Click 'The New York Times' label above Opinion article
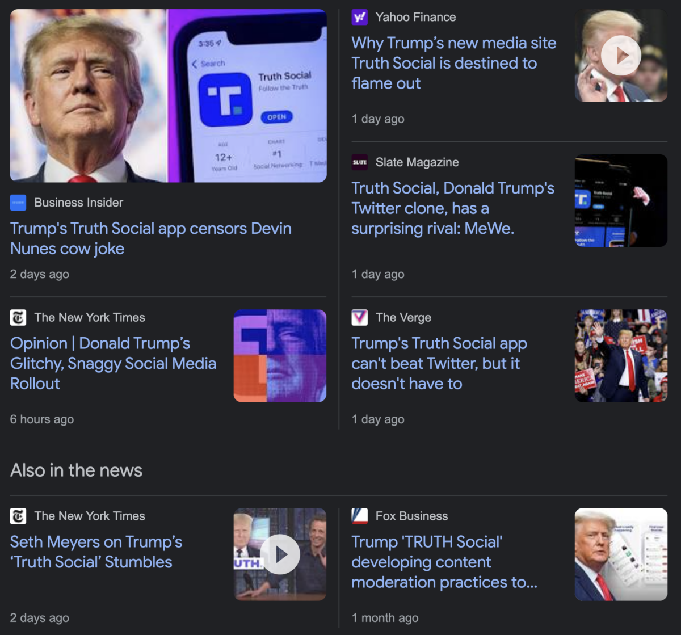The image size is (681, 635). click(x=90, y=317)
